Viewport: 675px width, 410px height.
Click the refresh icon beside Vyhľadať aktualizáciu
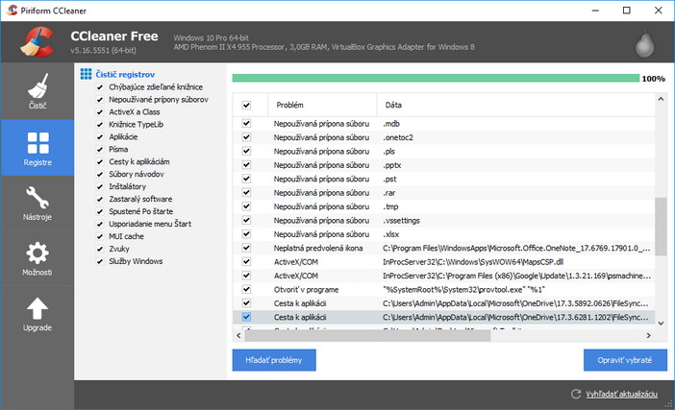pos(576,394)
